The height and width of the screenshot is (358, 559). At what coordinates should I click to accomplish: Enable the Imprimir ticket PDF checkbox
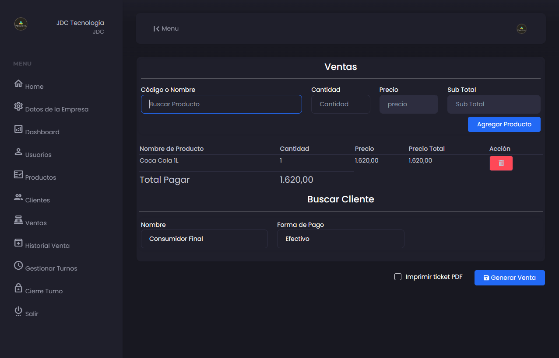tap(398, 277)
